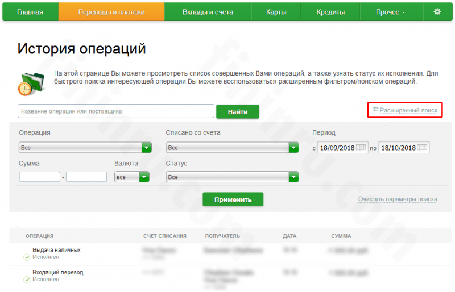Screen dimensions: 455x292
Task: Open the settings gear icon
Action: coord(437,11)
